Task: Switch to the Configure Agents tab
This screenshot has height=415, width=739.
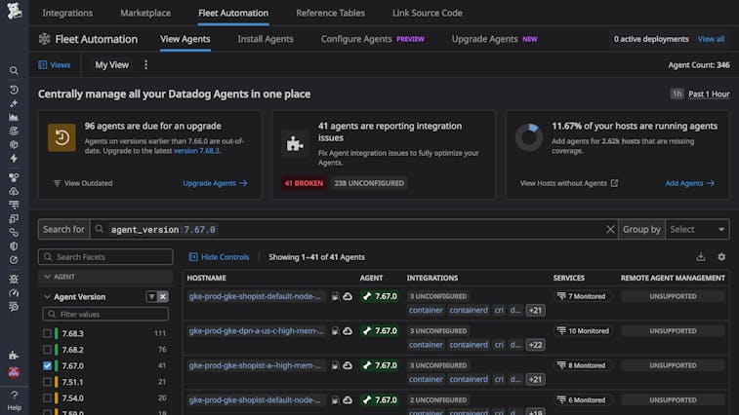Action: click(x=372, y=39)
